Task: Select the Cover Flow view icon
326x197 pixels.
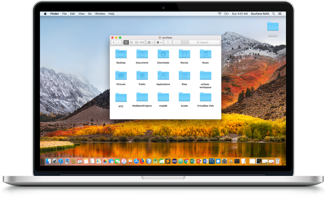Action: coord(141,42)
